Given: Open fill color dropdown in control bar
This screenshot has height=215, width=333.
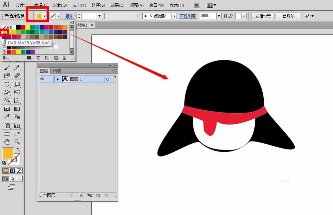Looking at the screenshot, I should (x=45, y=16).
